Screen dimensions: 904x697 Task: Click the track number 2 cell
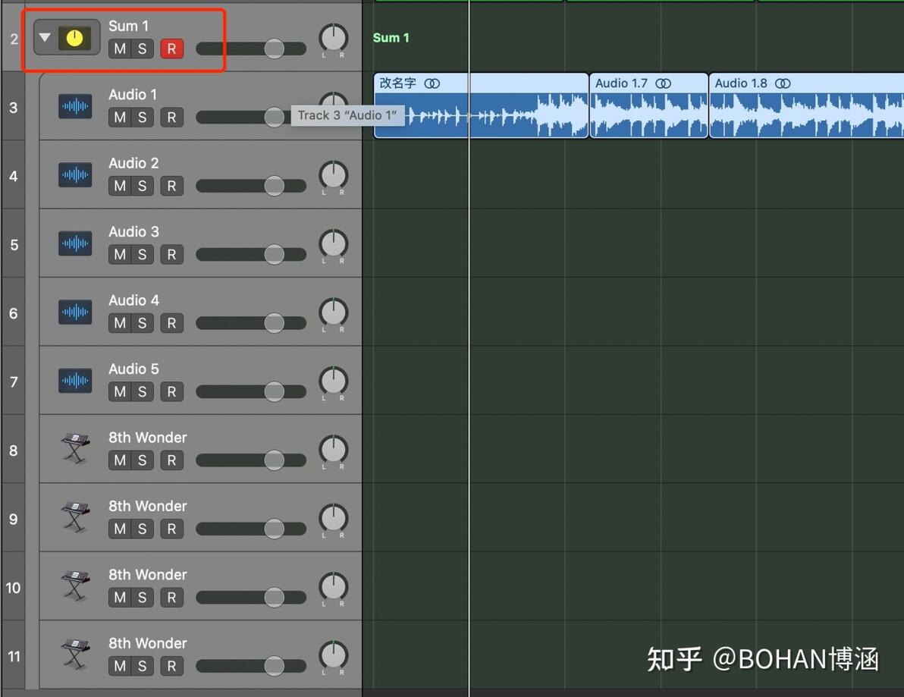(x=13, y=38)
